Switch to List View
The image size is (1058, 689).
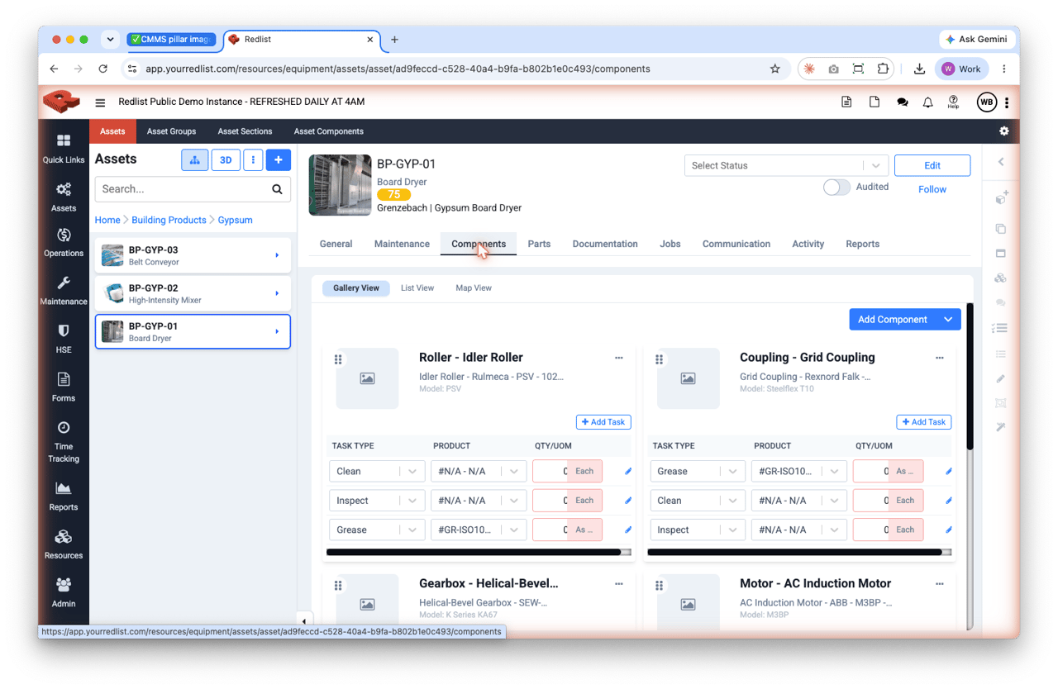(417, 288)
